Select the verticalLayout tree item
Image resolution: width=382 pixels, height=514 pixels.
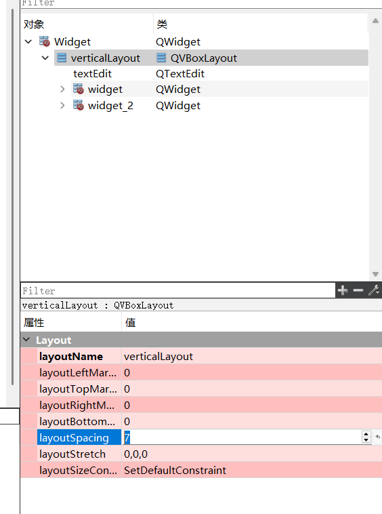tap(106, 58)
